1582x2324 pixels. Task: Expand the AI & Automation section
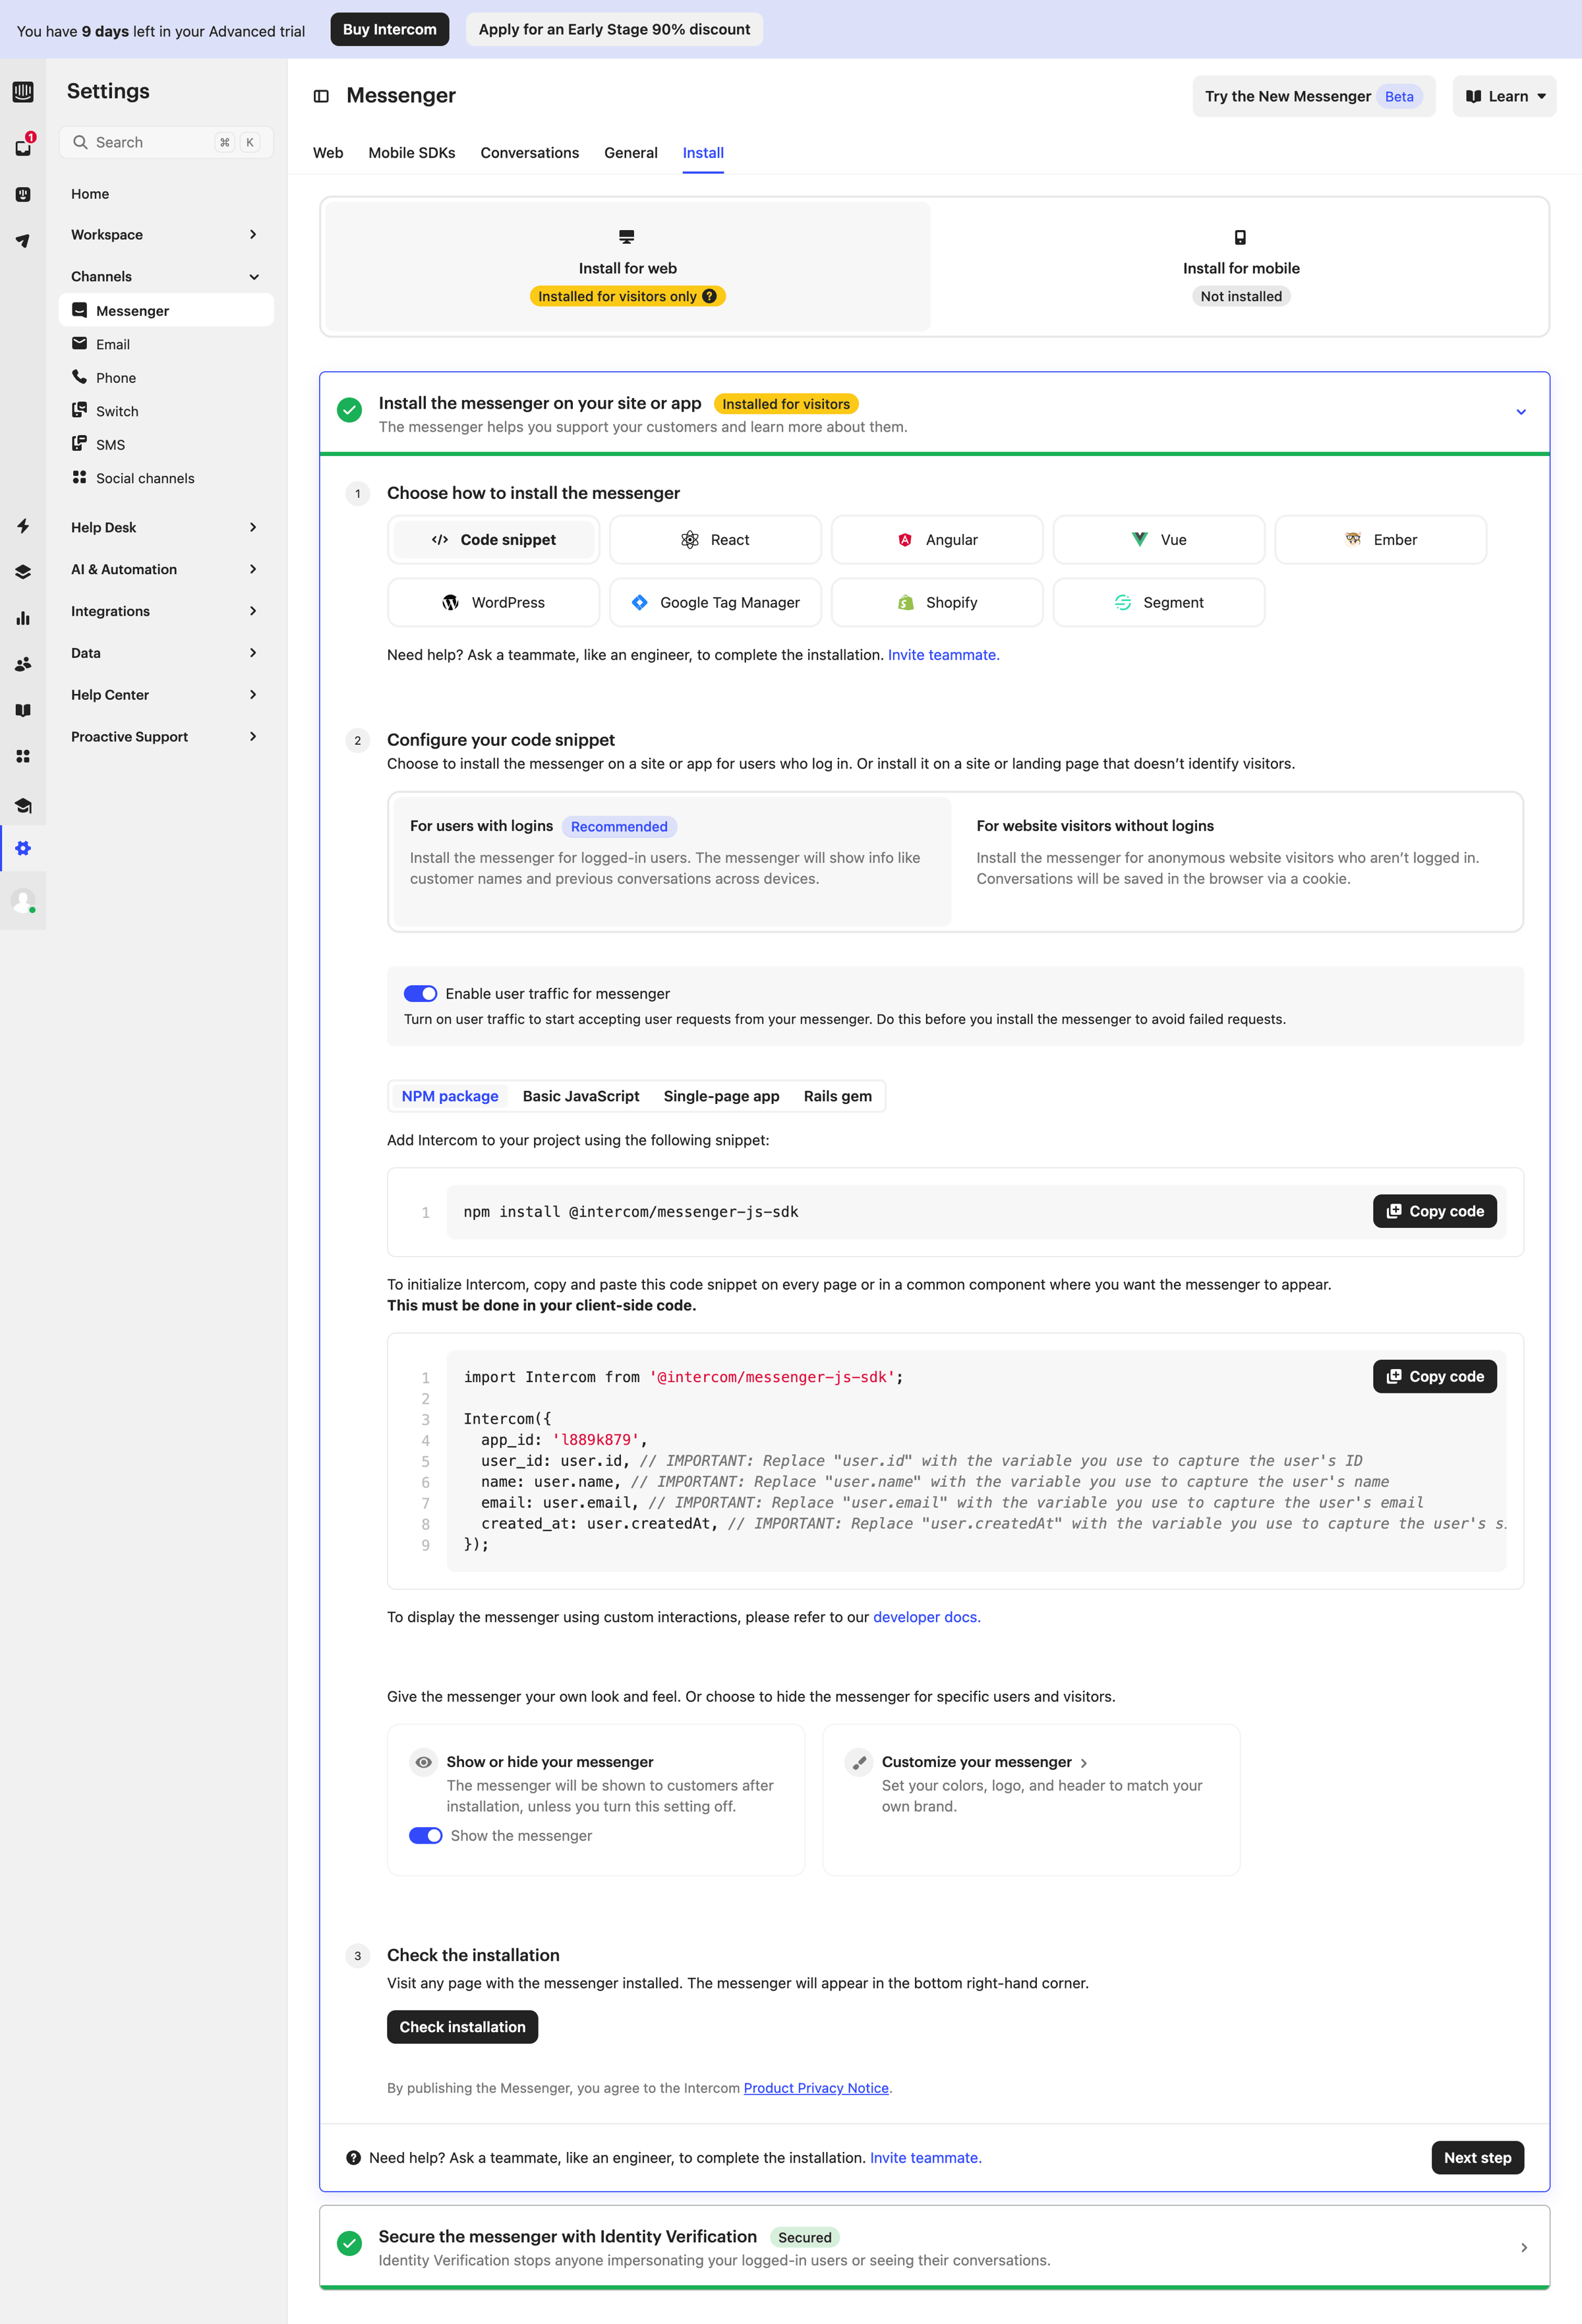[166, 569]
